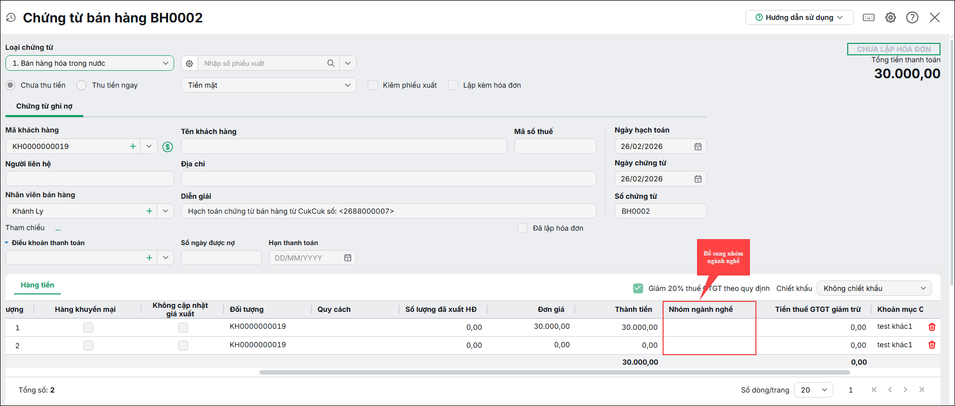Tick Hàng khuyến mại checkbox in row 2
The height and width of the screenshot is (406, 955).
88,345
